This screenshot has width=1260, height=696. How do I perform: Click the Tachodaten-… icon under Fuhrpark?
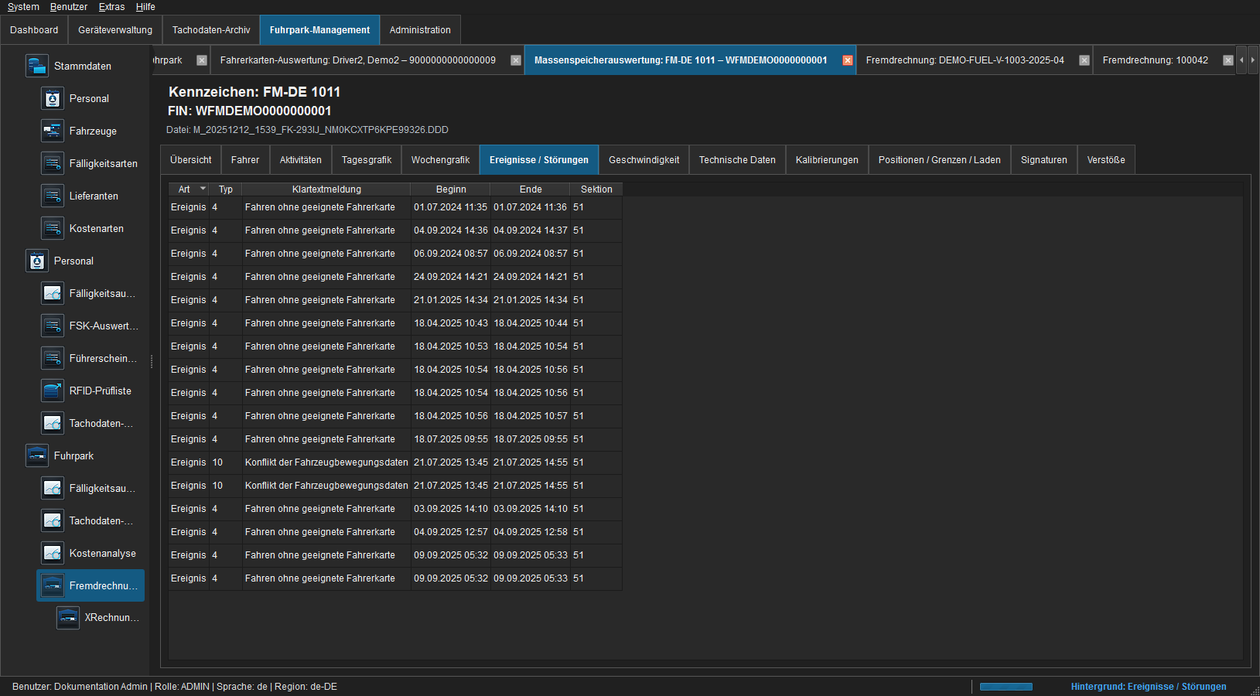click(53, 520)
